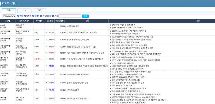Image resolution: width=215 pixels, height=104 pixels.
Task: Click the 기업명 column header
Action: 8,21
